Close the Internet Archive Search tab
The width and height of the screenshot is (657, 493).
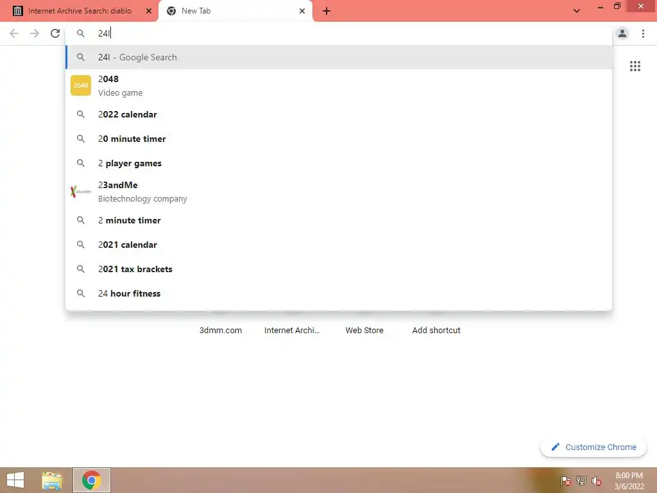point(149,11)
